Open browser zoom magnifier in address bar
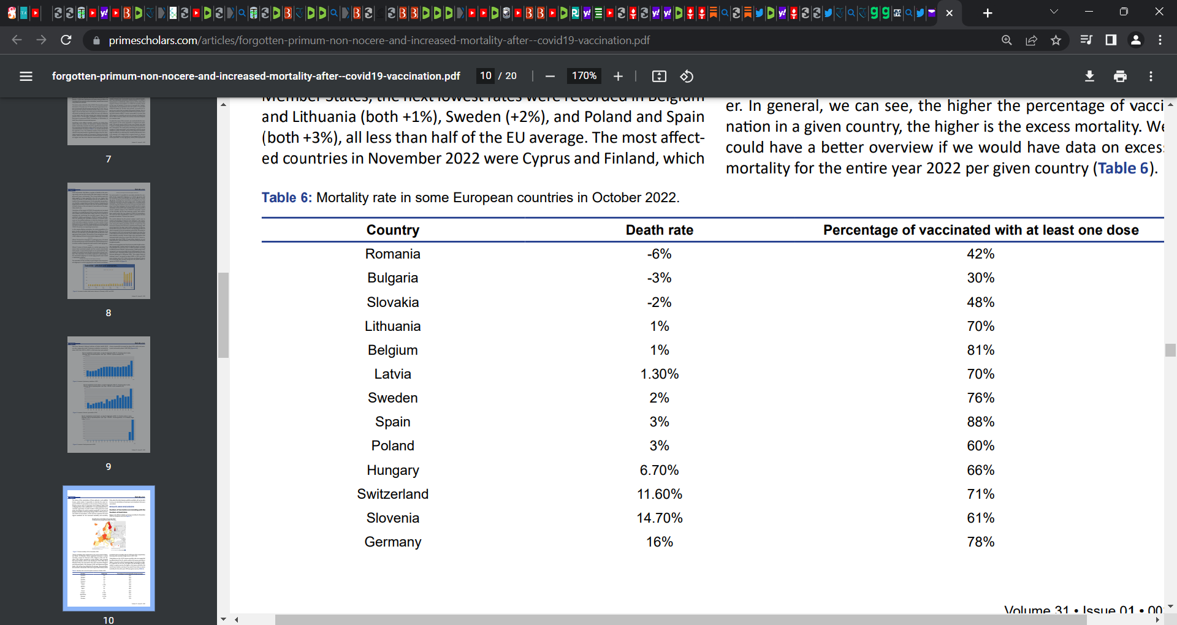This screenshot has width=1177, height=625. (1007, 40)
